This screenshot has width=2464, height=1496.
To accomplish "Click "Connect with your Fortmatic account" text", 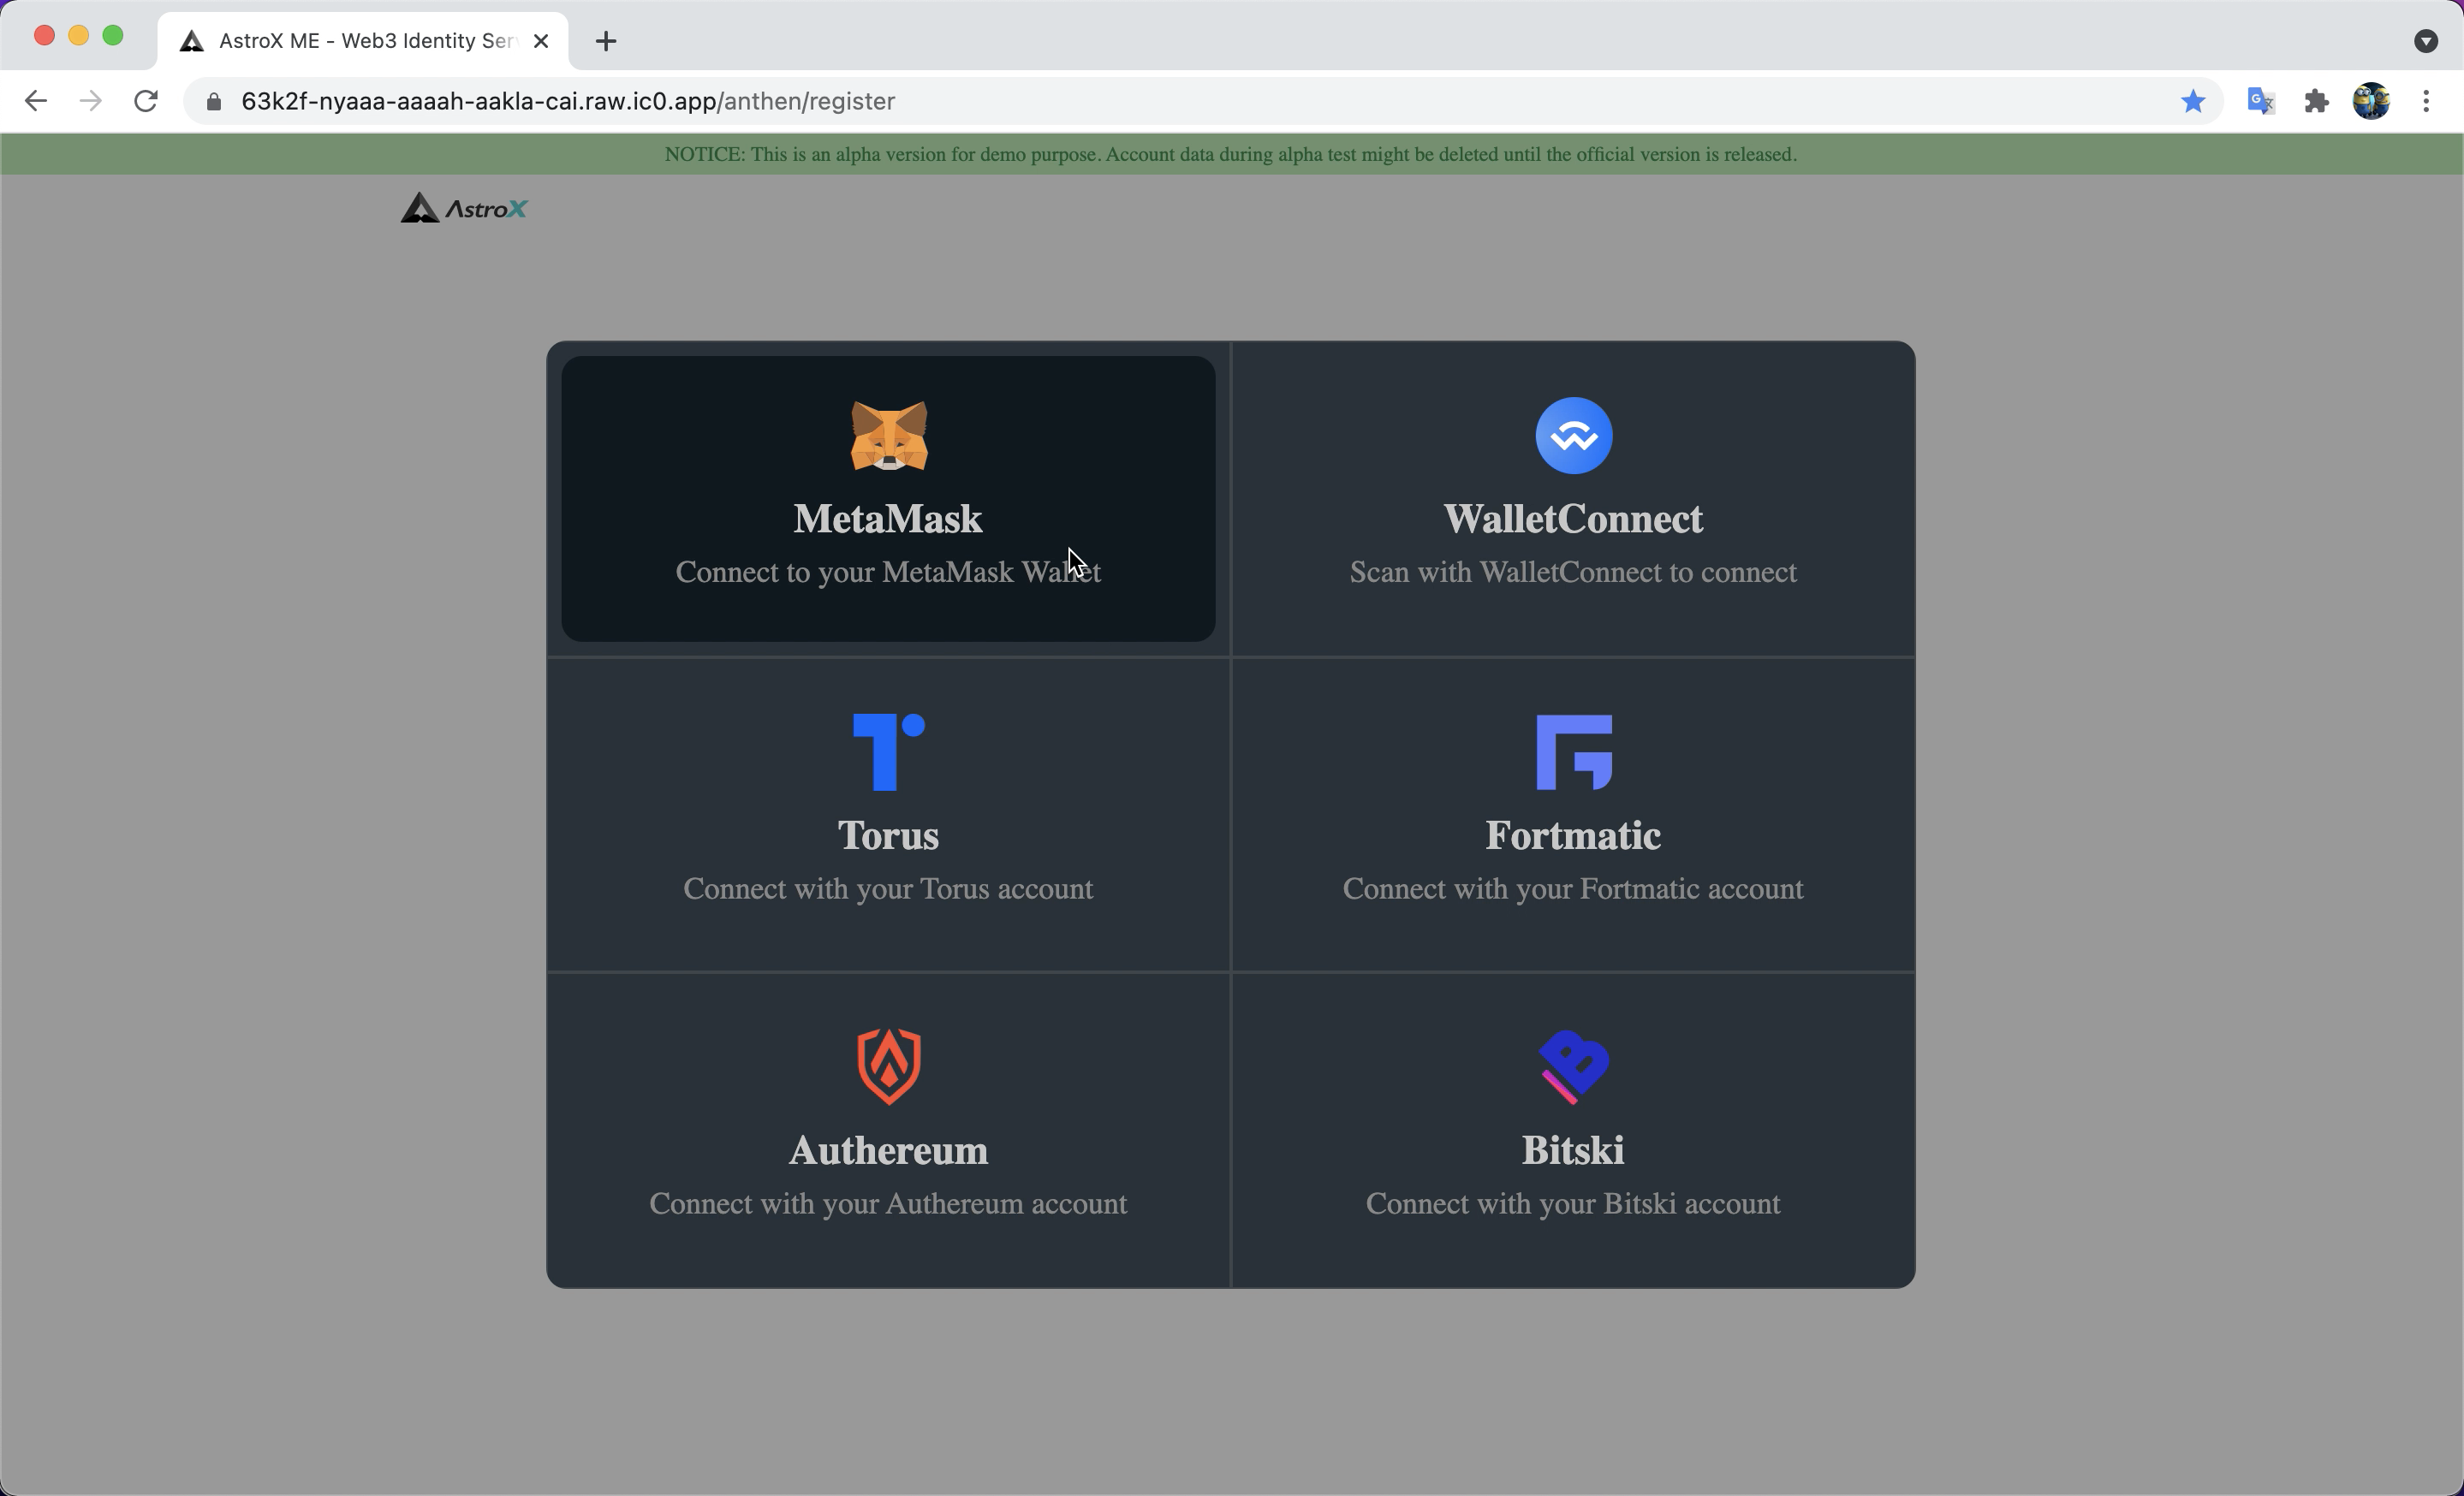I will point(1573,888).
